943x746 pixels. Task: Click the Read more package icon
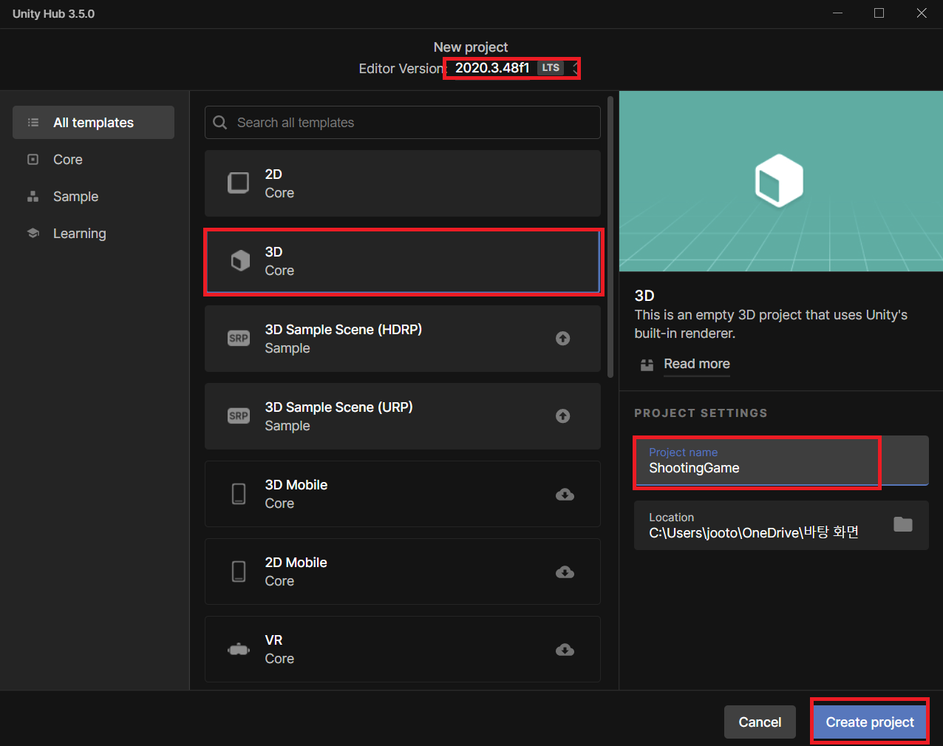pos(647,364)
